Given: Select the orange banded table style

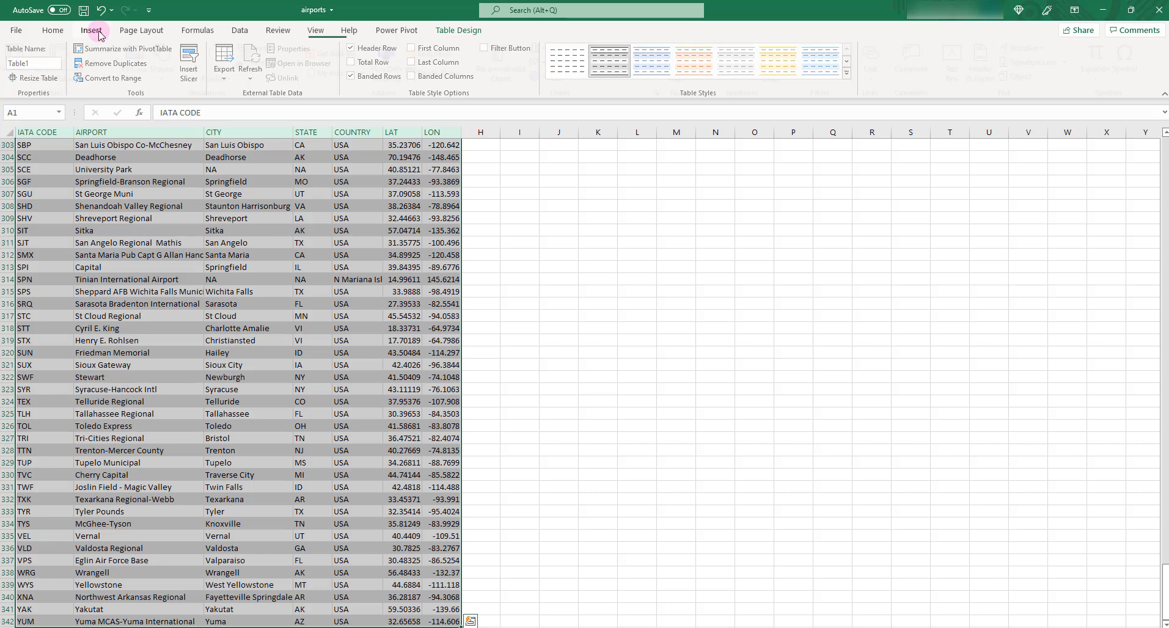Looking at the screenshot, I should pyautogui.click(x=694, y=60).
